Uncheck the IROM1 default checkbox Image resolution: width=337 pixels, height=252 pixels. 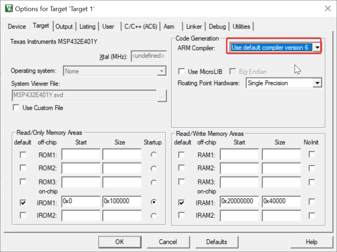23,203
